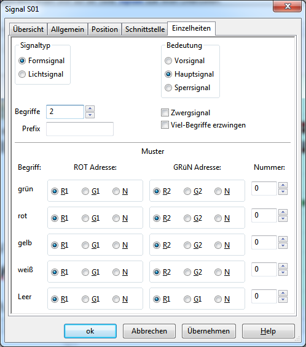The height and width of the screenshot is (347, 306).
Task: Set grün ROT Adresse to G1
Action: pyautogui.click(x=91, y=191)
